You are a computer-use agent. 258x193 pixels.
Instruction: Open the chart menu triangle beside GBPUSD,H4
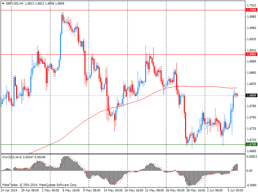(x=3, y=4)
